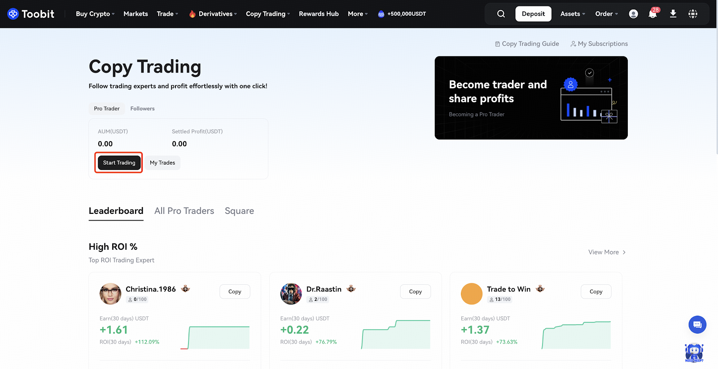Viewport: 718px width, 369px height.
Task: Open the Copy Trading Guide link
Action: click(527, 43)
